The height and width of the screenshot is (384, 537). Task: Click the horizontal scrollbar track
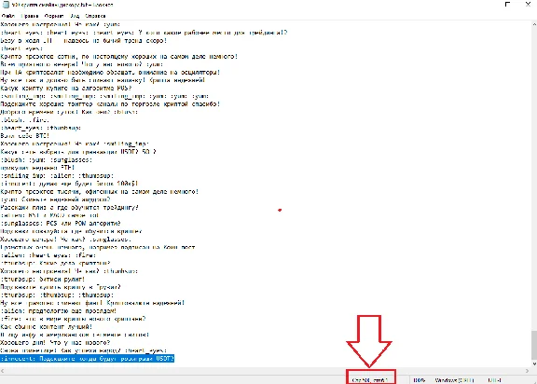(265, 371)
